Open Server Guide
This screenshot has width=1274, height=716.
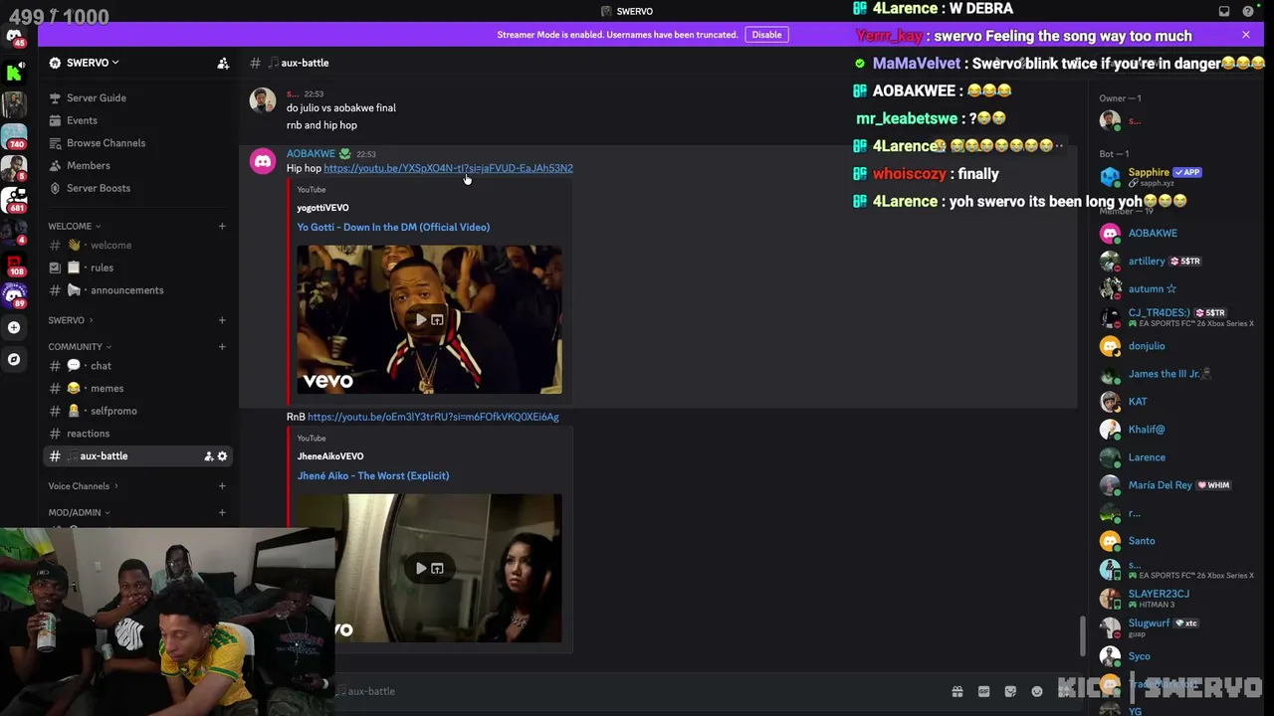[x=138, y=97]
